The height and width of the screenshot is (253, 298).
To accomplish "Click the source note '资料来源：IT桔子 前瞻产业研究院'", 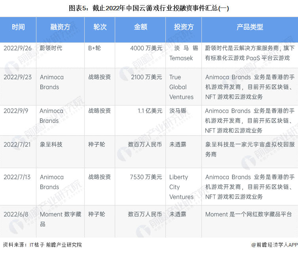I will 42,245.
